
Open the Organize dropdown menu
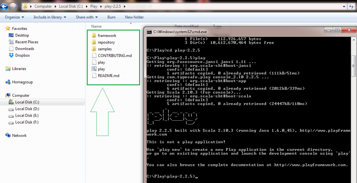pyautogui.click(x=14, y=17)
